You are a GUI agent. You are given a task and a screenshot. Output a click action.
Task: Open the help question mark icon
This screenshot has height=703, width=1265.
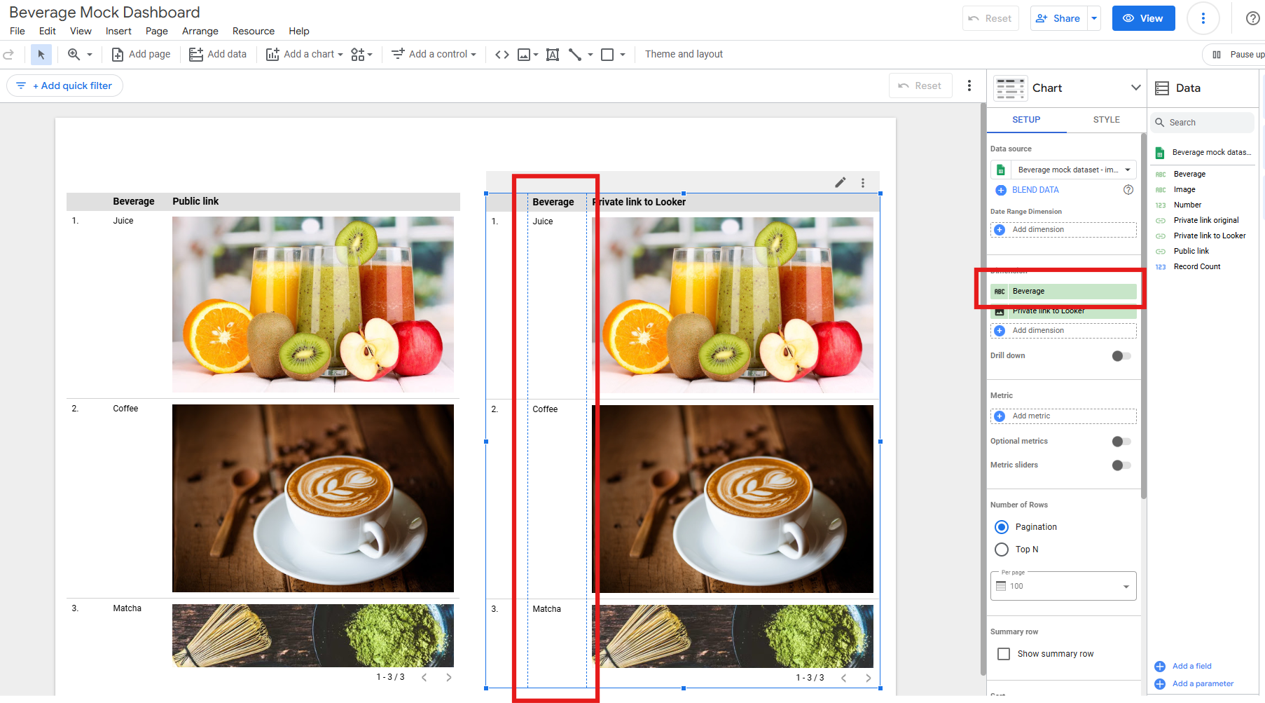pyautogui.click(x=1252, y=18)
